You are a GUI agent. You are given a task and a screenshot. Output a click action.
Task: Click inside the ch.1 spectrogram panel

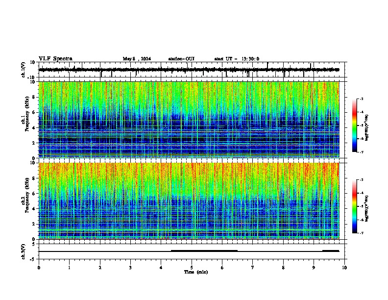[189, 120]
